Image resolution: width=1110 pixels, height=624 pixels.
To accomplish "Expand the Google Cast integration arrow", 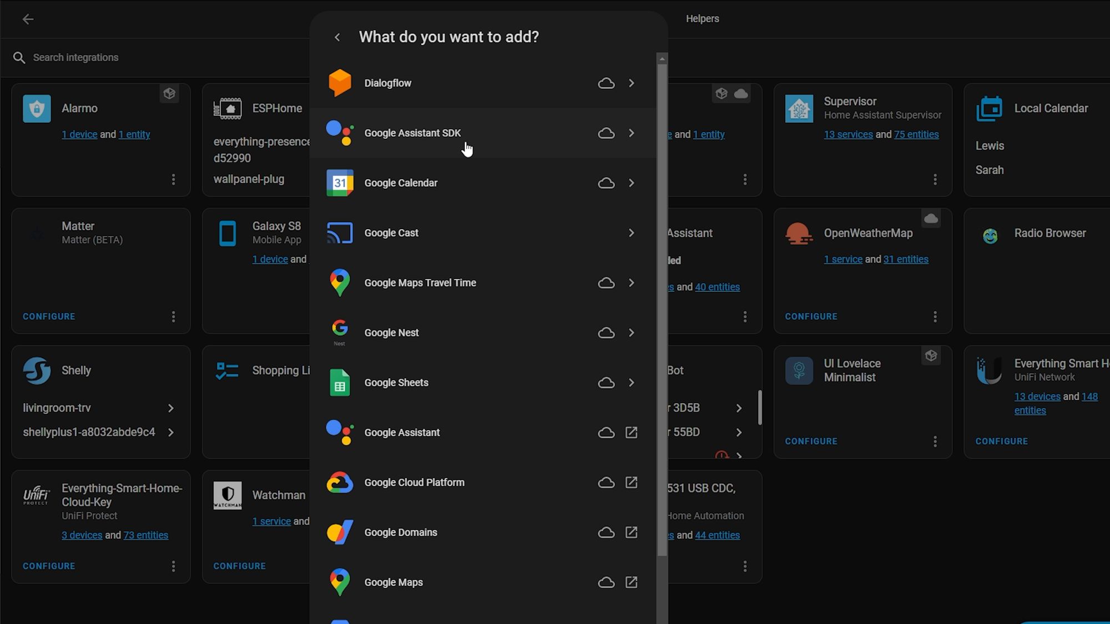I will click(631, 232).
